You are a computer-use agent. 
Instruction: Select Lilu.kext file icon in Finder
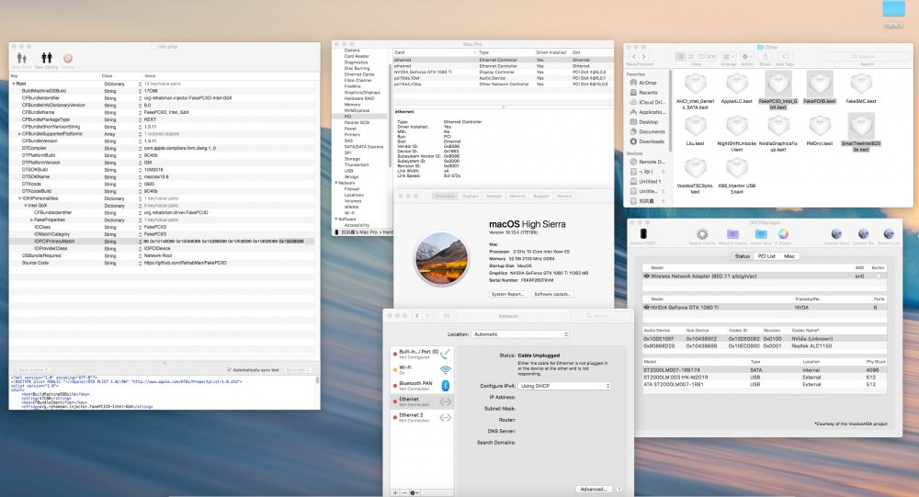695,126
